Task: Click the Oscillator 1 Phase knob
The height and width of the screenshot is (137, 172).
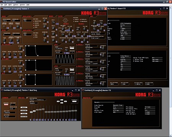Action: [x=45, y=26]
